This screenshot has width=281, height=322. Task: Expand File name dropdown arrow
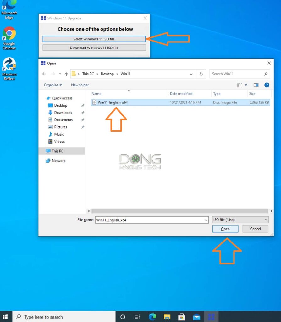coord(206,220)
